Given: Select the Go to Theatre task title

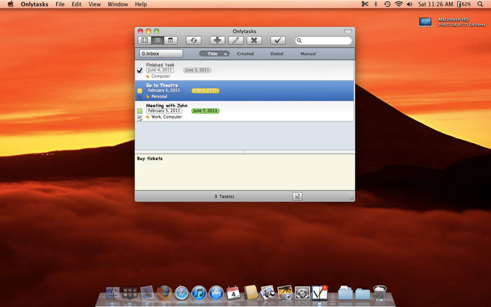Looking at the screenshot, I should pyautogui.click(x=162, y=85).
